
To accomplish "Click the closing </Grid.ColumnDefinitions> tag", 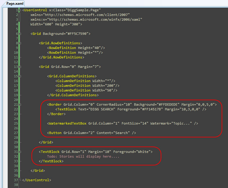I will (73, 95).
